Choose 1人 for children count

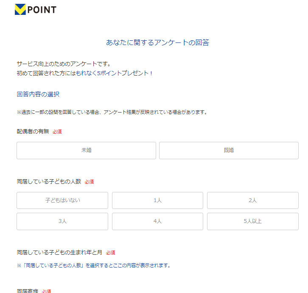pos(157,200)
